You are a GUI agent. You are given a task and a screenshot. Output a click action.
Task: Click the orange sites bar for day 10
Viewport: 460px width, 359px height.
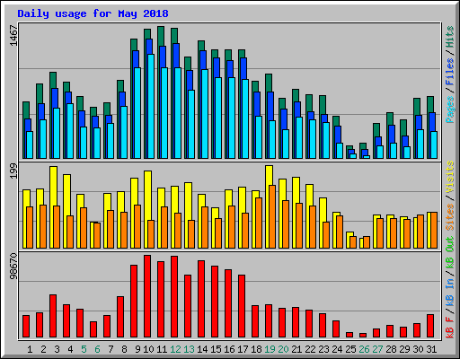(151, 234)
